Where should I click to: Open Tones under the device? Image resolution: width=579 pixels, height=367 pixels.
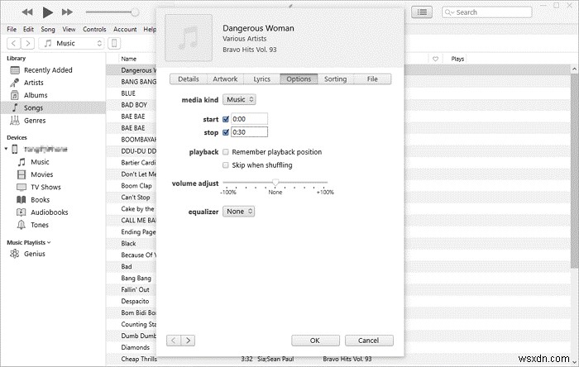[x=40, y=225]
